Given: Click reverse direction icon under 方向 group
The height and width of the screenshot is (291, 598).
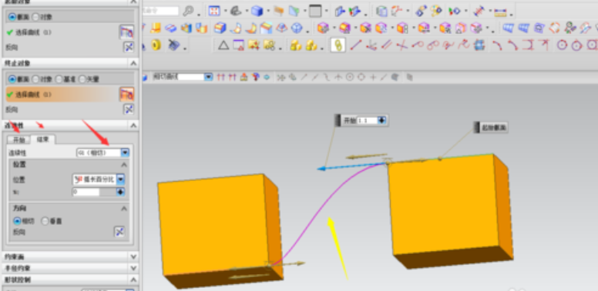Looking at the screenshot, I should click(119, 232).
